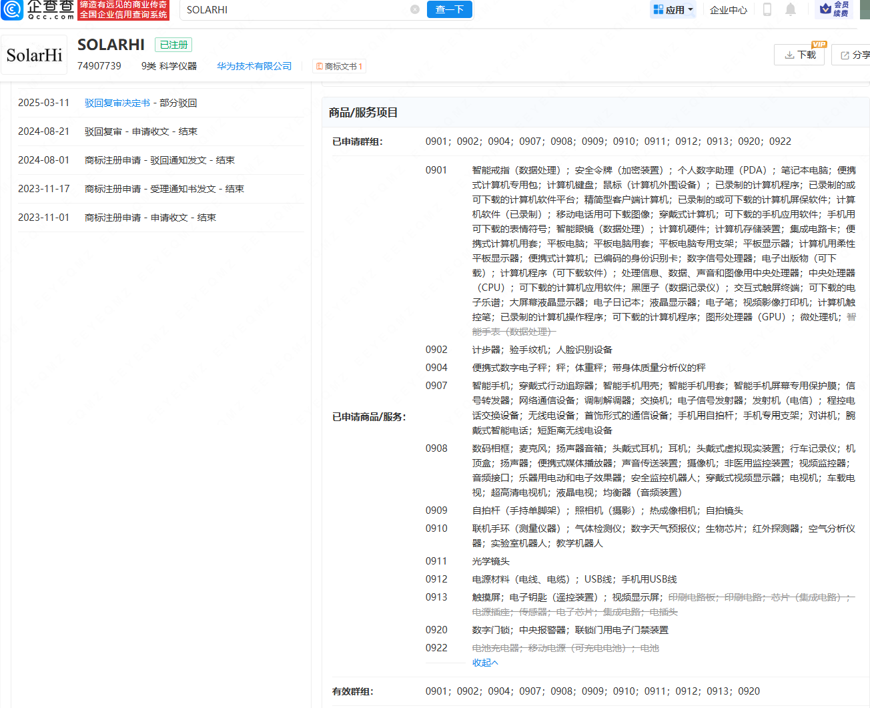Open the 驳回复审决定书 document link
This screenshot has height=708, width=870.
click(x=117, y=103)
